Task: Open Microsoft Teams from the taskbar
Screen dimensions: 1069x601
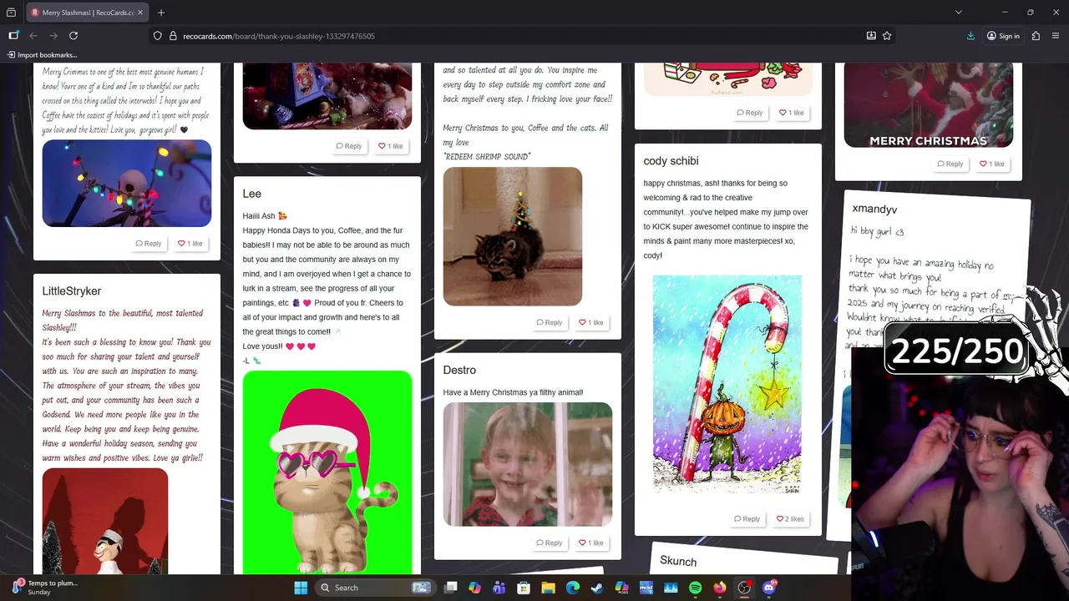Action: (499, 588)
